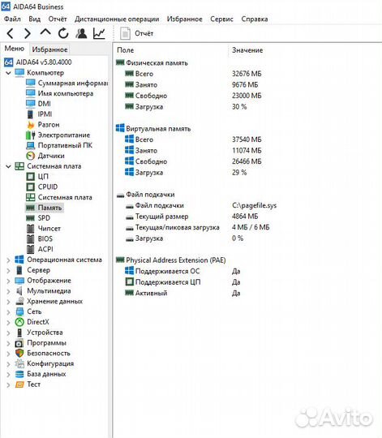The image size is (382, 438).
Task: Go forward with the right arrow toolbar icon
Action: click(x=28, y=33)
